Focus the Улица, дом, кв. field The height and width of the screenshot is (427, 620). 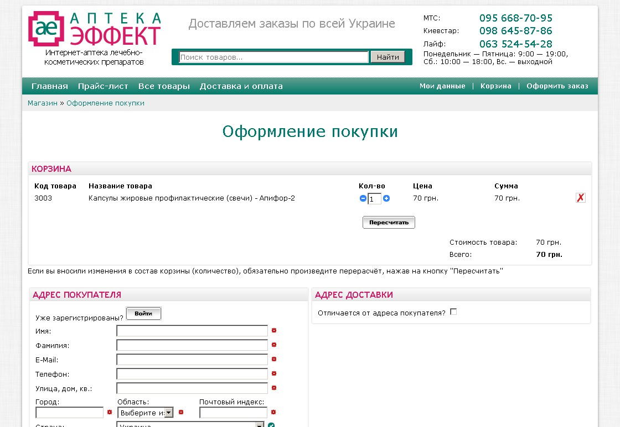(x=192, y=388)
